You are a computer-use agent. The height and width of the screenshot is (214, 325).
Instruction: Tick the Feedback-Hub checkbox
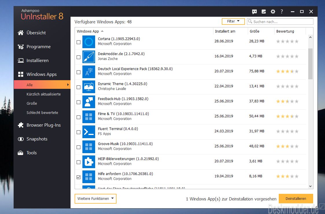pos(79,102)
